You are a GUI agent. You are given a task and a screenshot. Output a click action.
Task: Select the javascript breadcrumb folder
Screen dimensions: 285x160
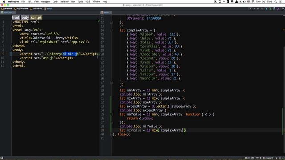coord(7,8)
